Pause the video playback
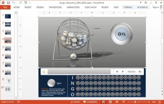164x104 pixels. pos(44,72)
